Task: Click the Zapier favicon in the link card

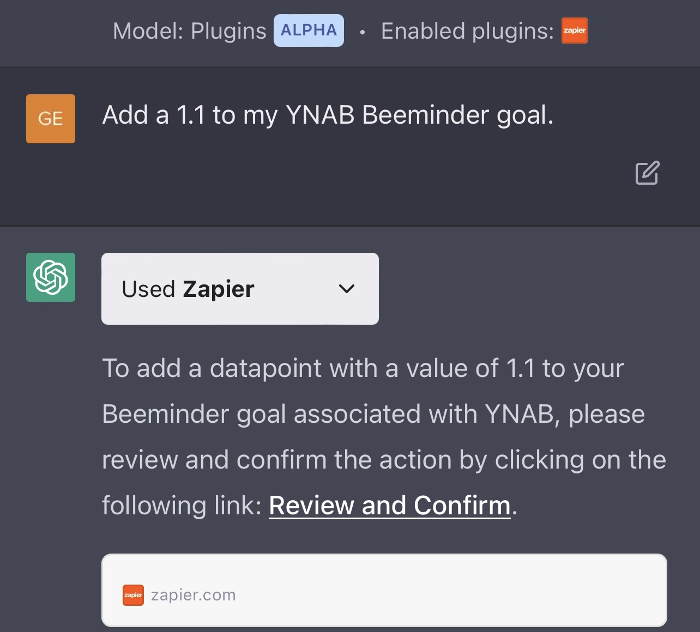Action: (x=133, y=595)
